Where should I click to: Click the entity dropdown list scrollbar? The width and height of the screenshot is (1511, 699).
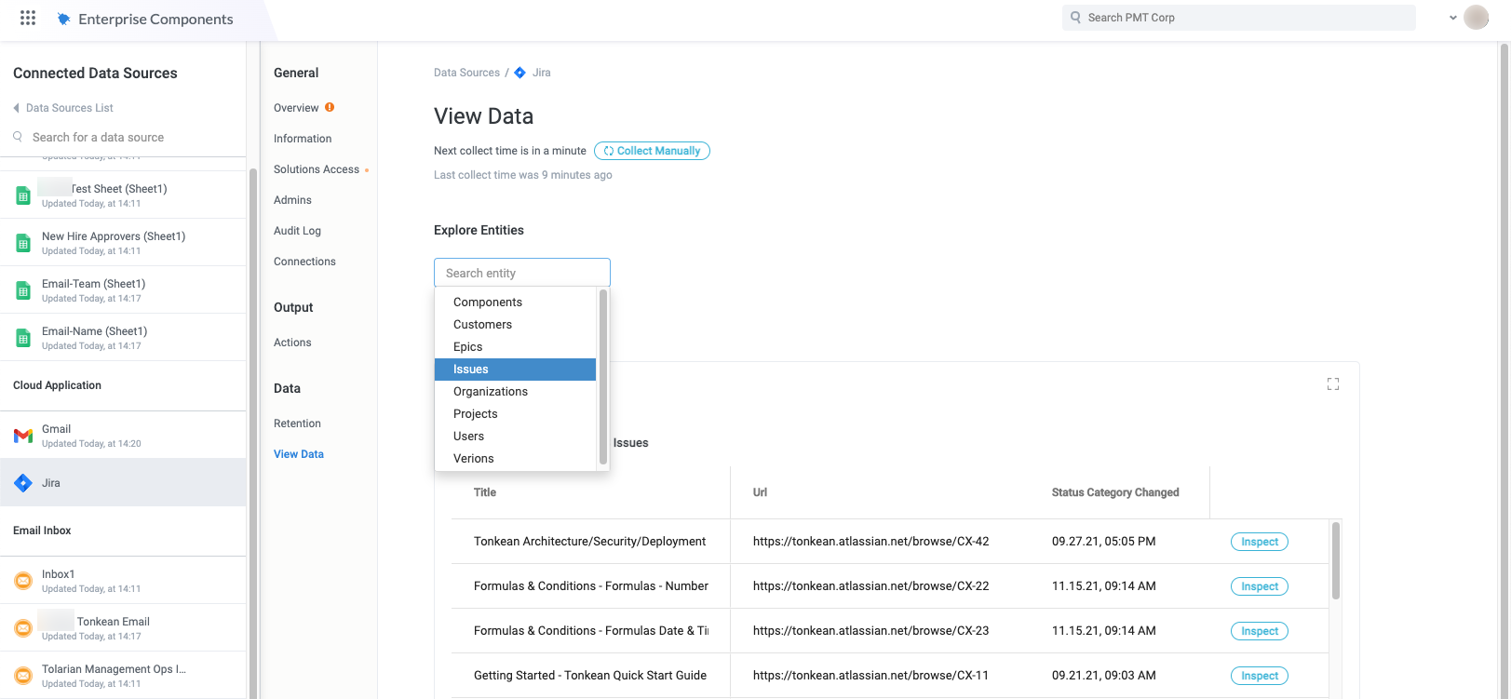603,377
